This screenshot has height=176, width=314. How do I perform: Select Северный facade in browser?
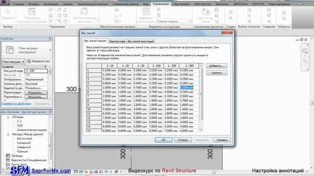24,147
